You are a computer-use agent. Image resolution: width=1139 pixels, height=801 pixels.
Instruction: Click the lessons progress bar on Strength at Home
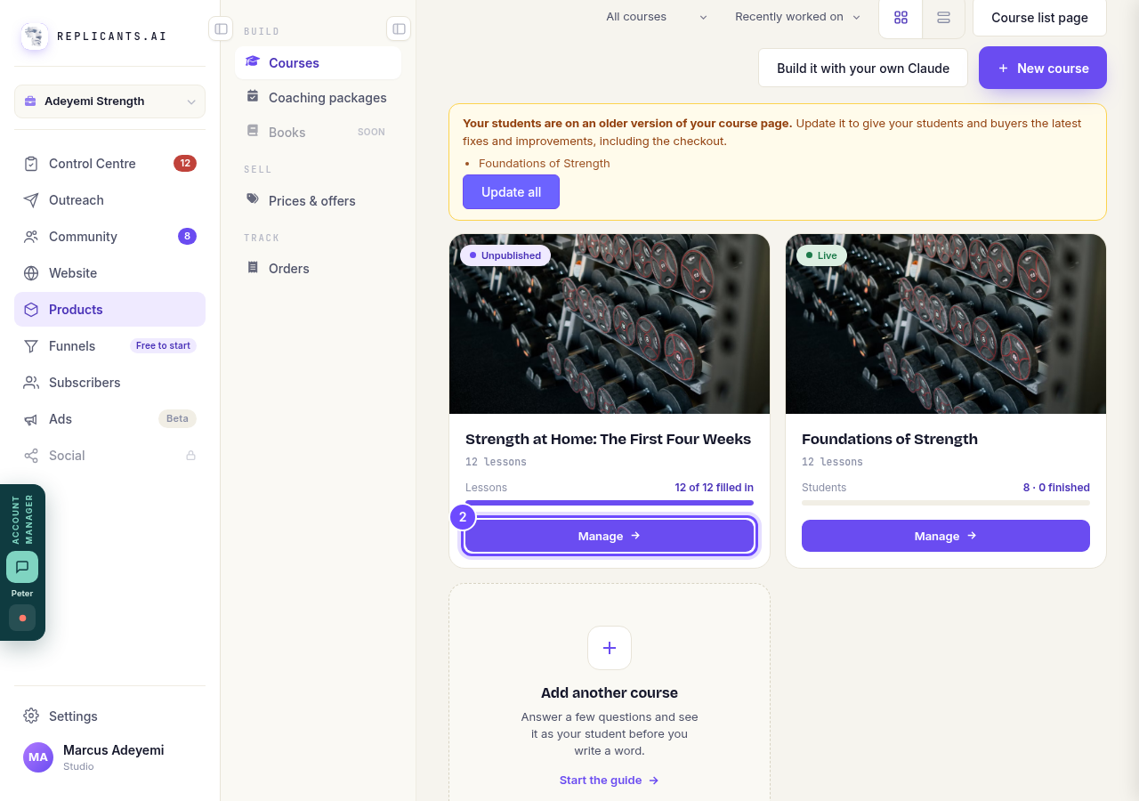(610, 503)
